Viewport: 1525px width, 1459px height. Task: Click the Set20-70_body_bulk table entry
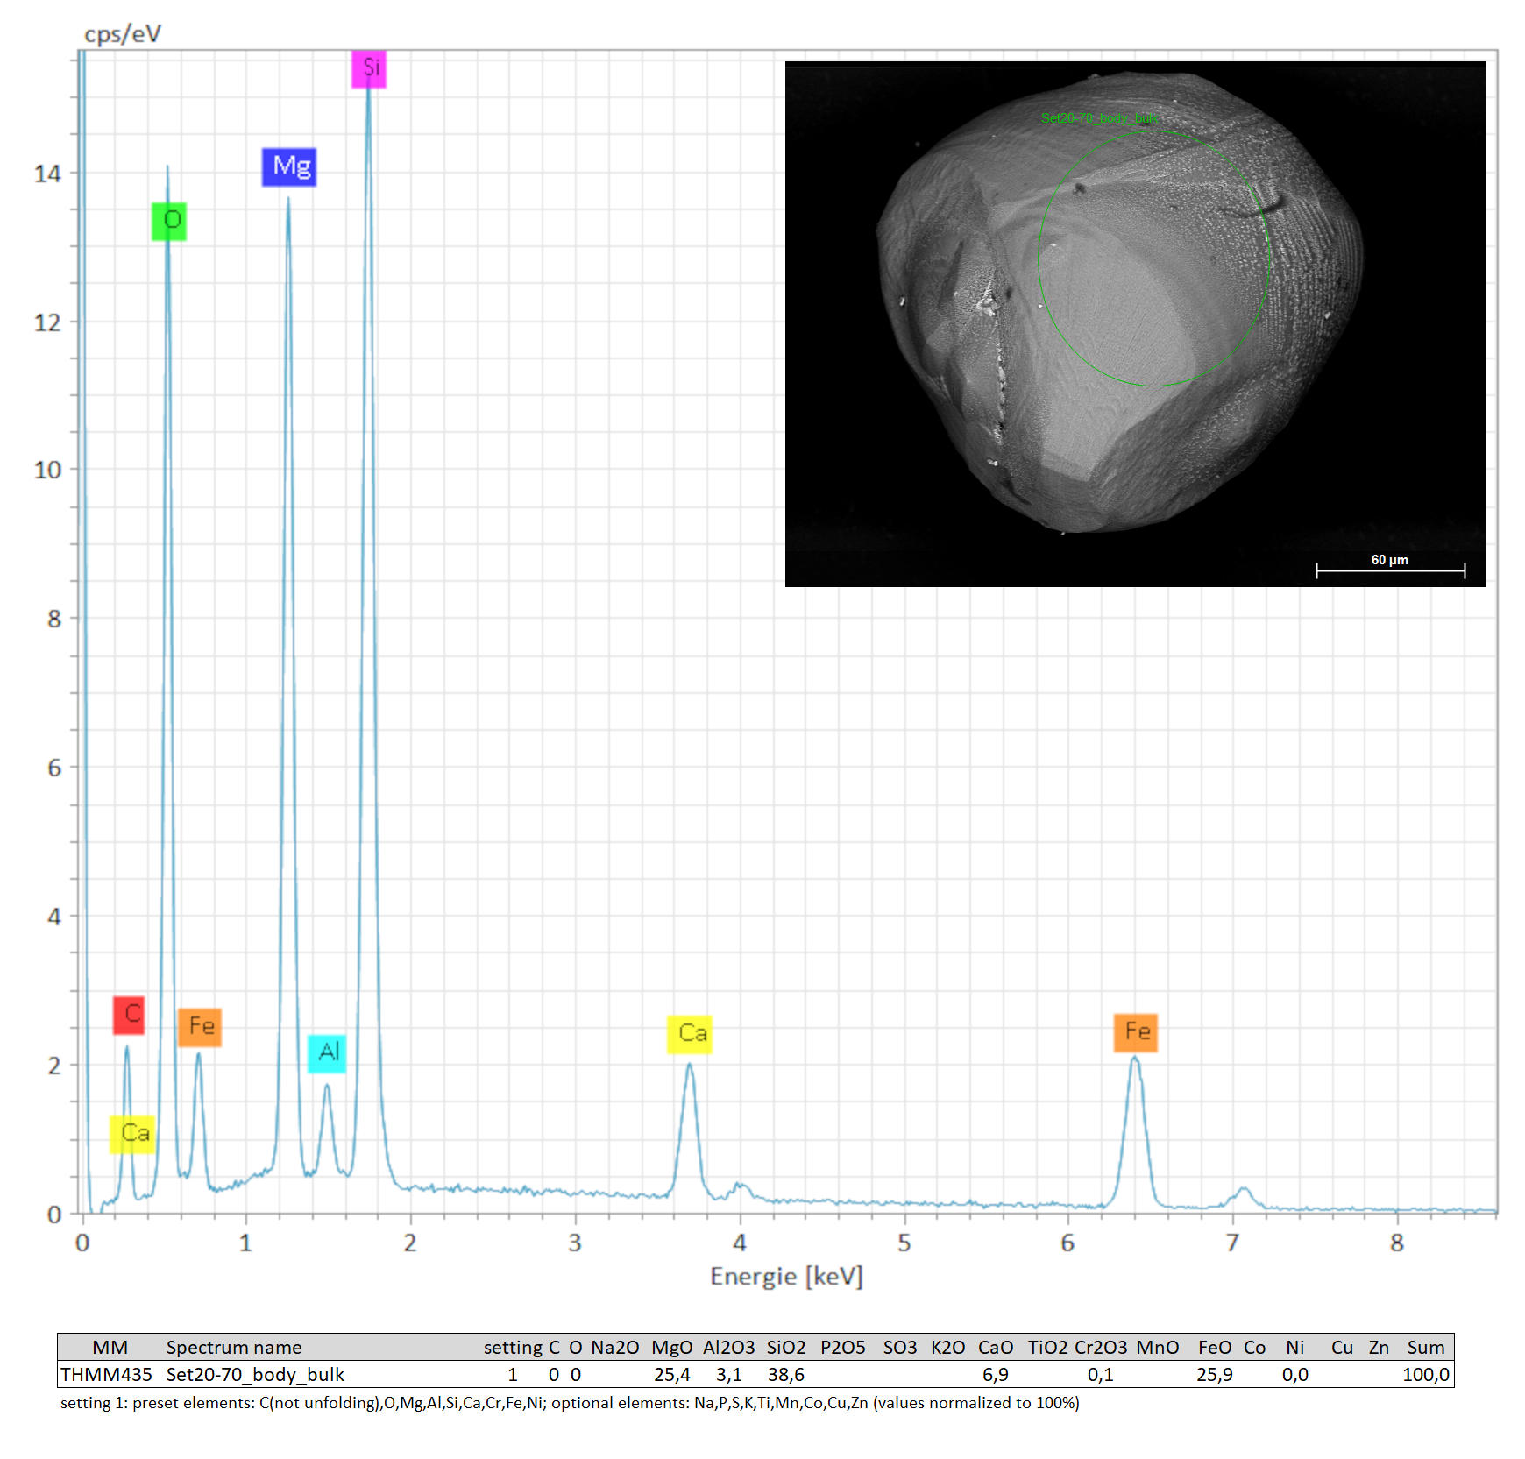point(255,1374)
